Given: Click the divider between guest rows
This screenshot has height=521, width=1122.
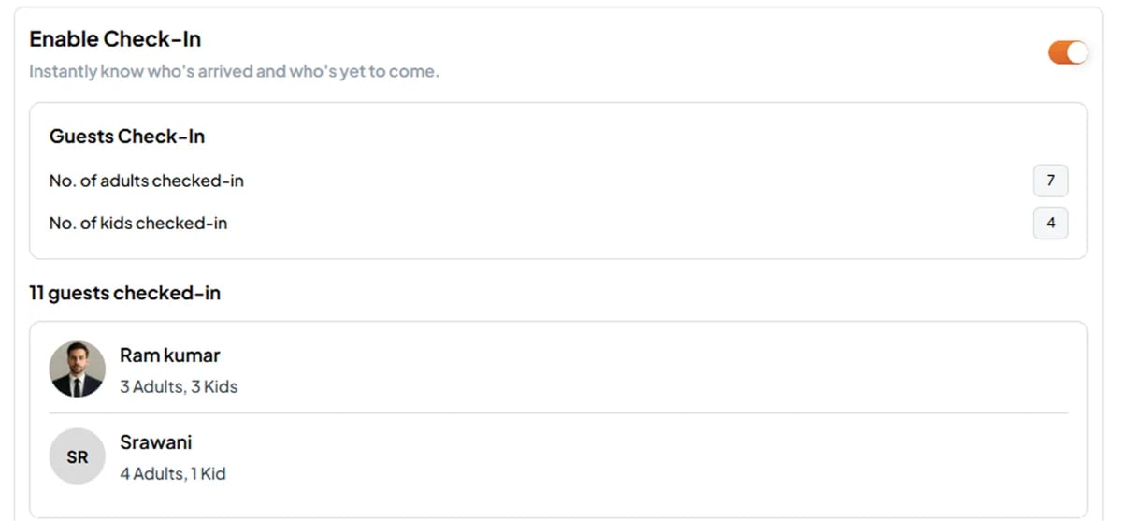Looking at the screenshot, I should (558, 413).
